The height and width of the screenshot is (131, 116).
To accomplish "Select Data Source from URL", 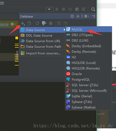I will click(x=42, y=41).
